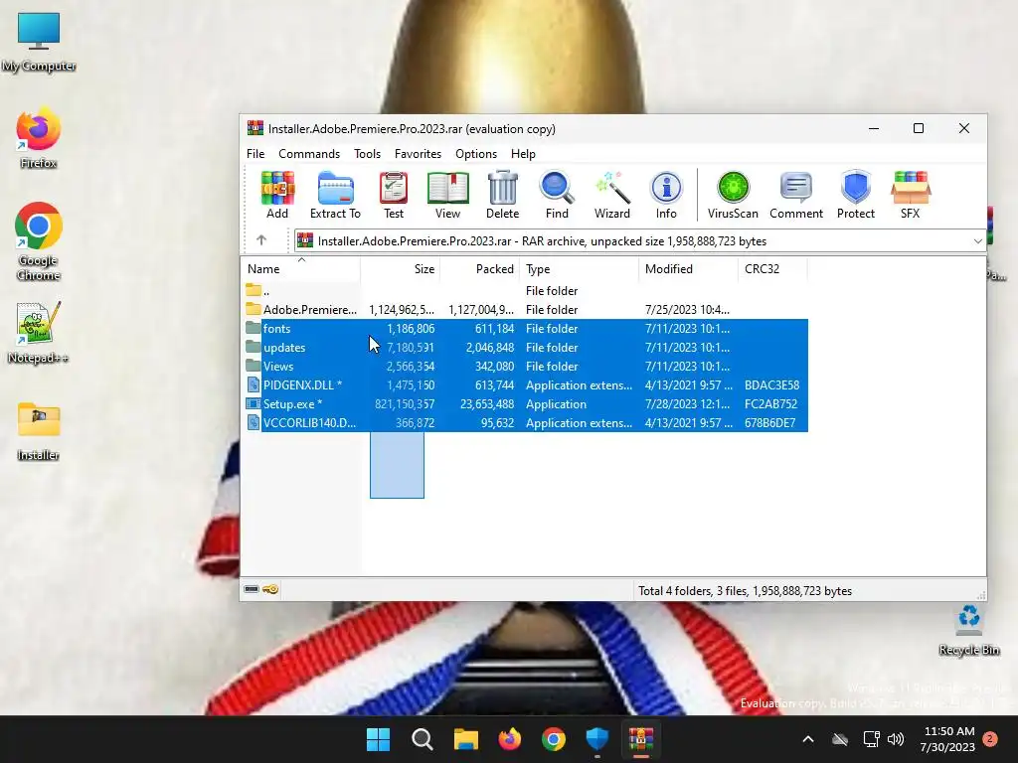The width and height of the screenshot is (1018, 763).
Task: Select Setup.exe file
Action: pos(526,403)
